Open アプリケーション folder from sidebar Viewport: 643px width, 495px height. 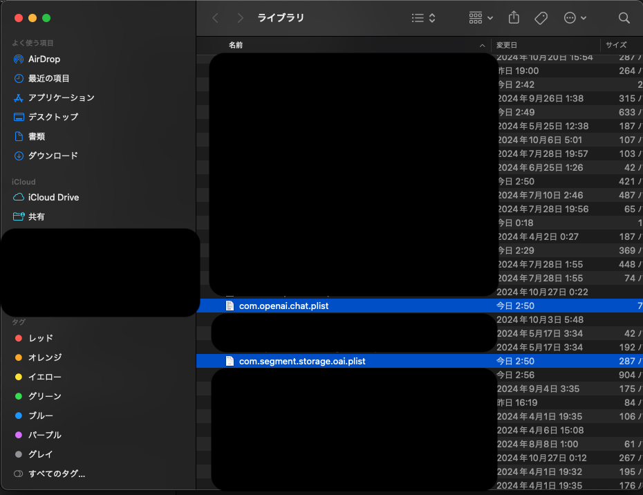coord(61,97)
